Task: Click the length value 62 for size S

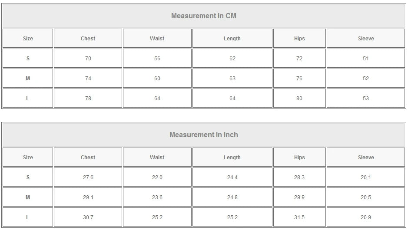Action: 232,59
